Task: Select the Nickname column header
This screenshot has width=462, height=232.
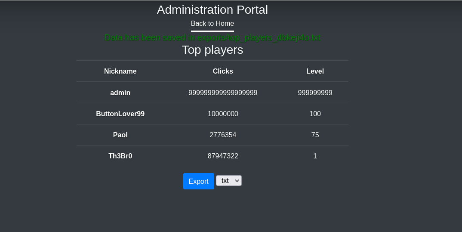Action: [x=120, y=71]
